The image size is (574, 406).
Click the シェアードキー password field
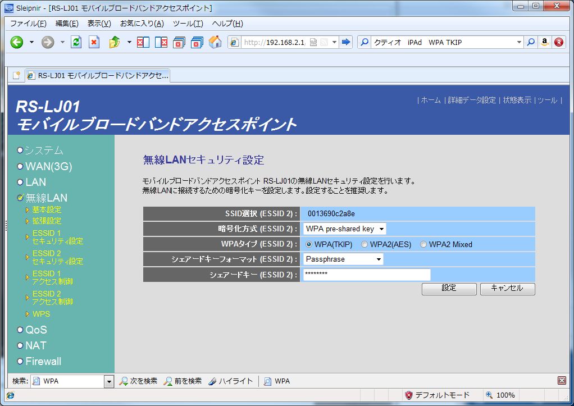point(367,275)
